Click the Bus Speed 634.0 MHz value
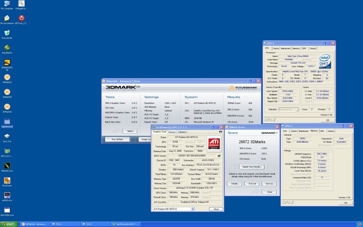The width and height of the screenshot is (363, 227). (x=287, y=98)
